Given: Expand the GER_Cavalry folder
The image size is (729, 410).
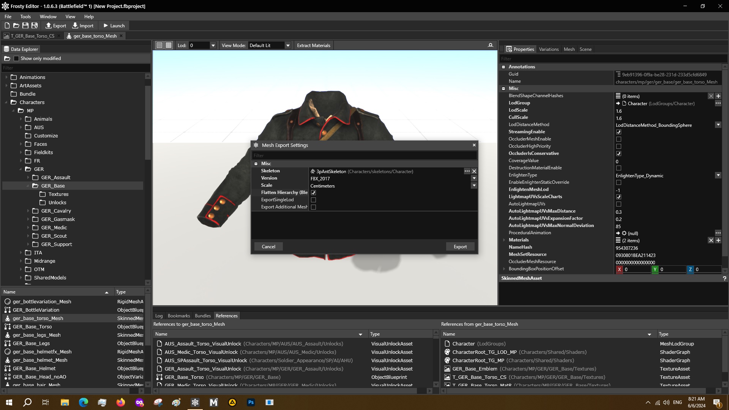Looking at the screenshot, I should [x=28, y=211].
